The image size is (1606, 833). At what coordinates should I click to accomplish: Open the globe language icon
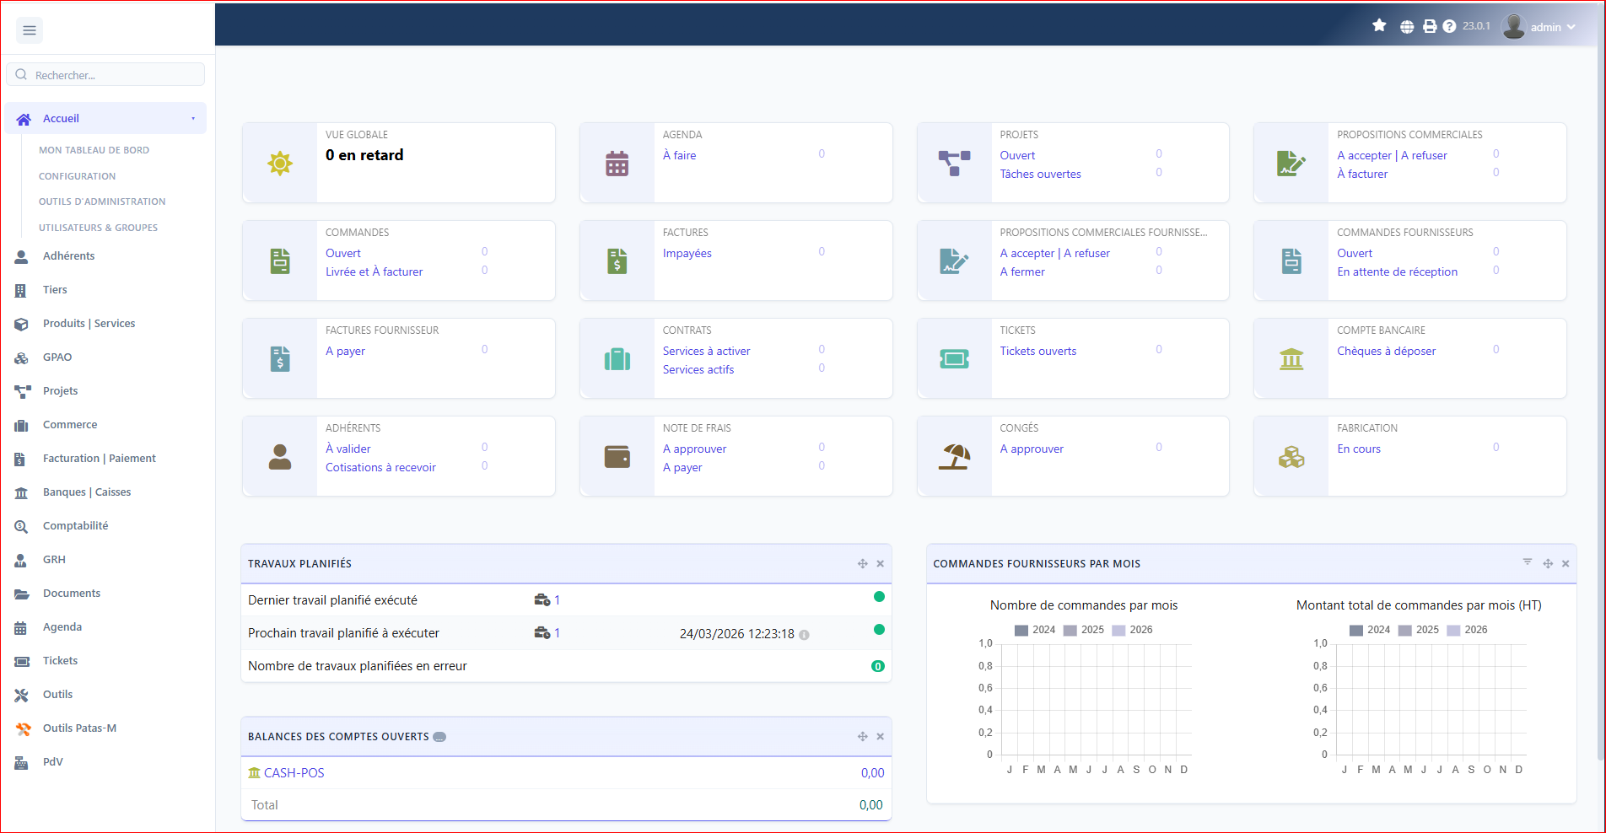pyautogui.click(x=1407, y=27)
